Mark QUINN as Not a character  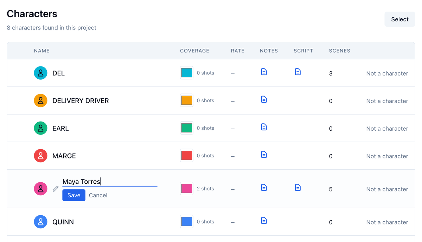coord(387,222)
